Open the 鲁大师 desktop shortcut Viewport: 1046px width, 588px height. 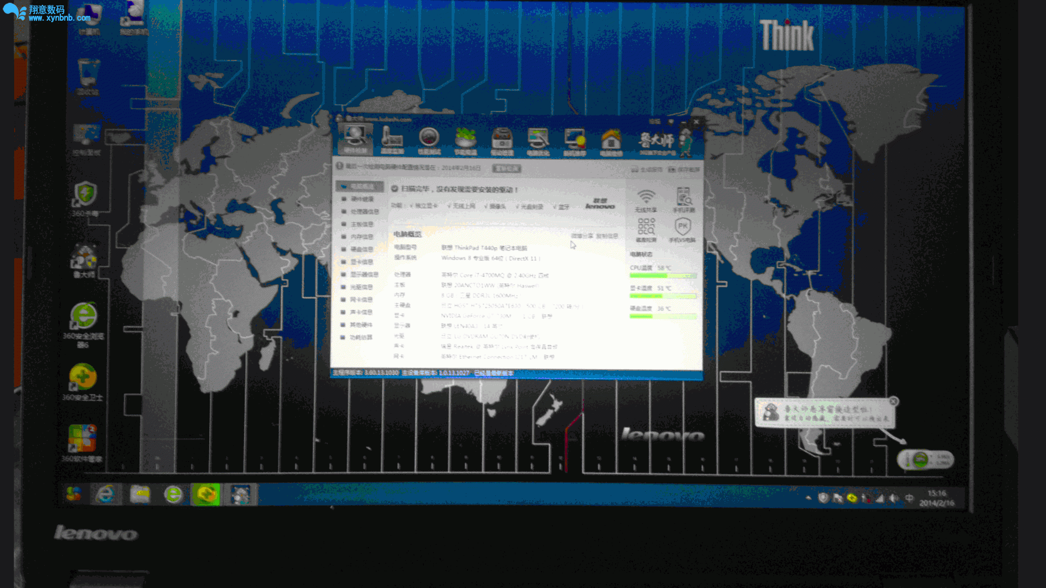pos(84,261)
